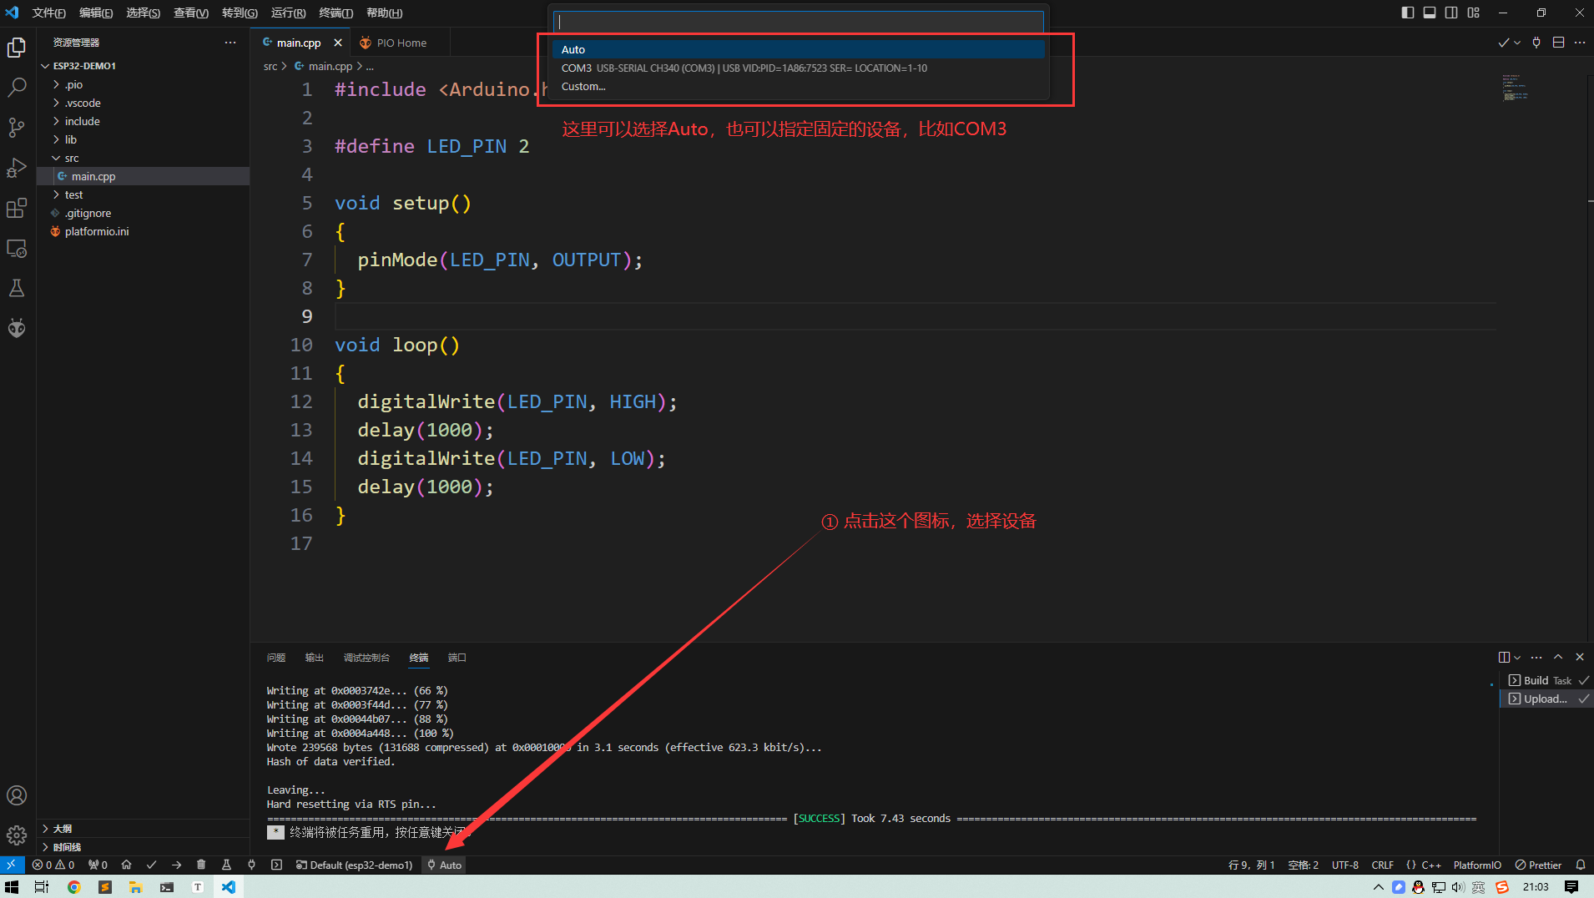Switch to 问题 problems panel tab
Viewport: 1594px width, 898px height.
point(276,658)
